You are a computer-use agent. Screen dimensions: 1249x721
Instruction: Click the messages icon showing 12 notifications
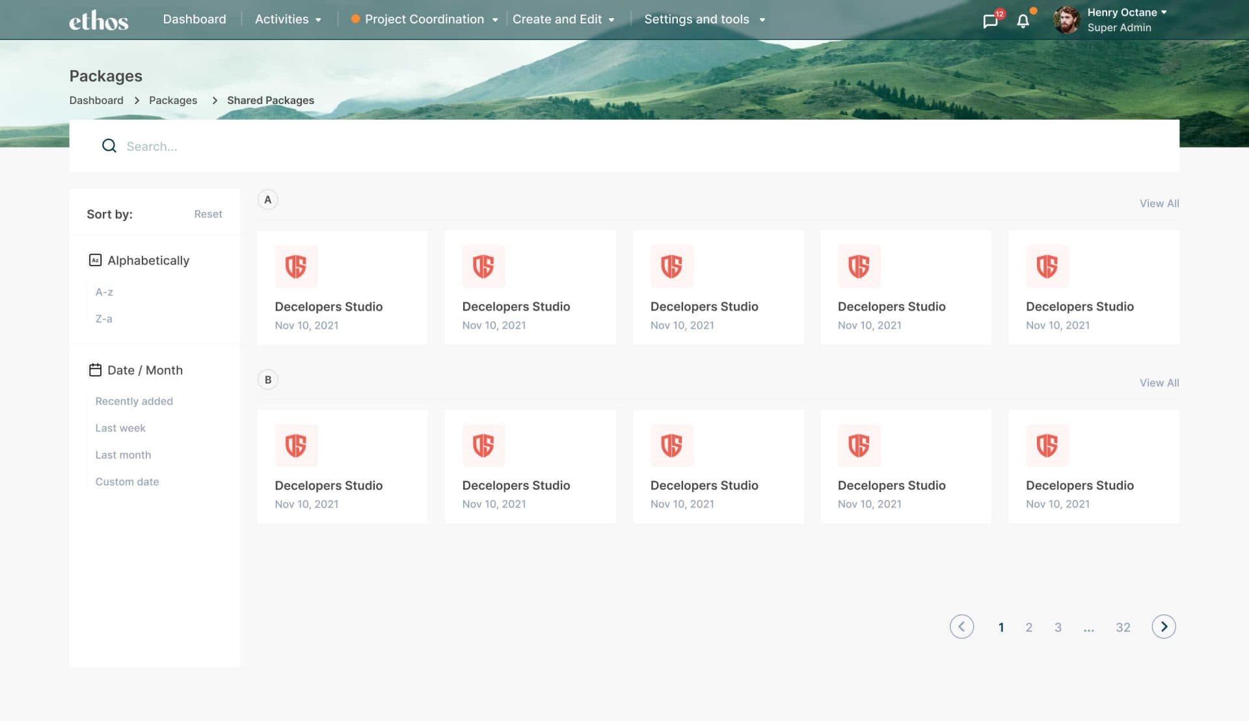pyautogui.click(x=991, y=20)
